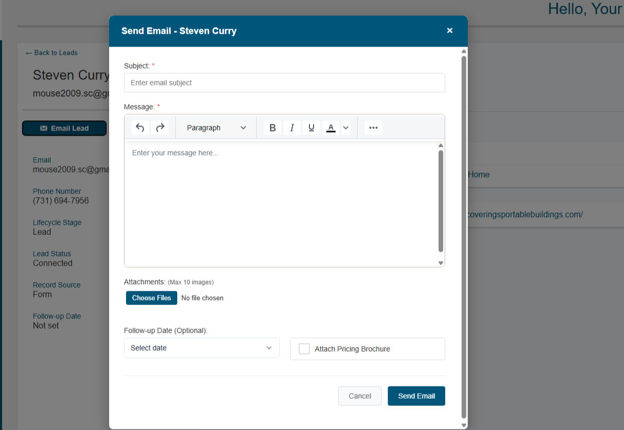Screen dimensions: 624x430
Task: Open the Follow-up Date select dropdown
Action: click(202, 348)
